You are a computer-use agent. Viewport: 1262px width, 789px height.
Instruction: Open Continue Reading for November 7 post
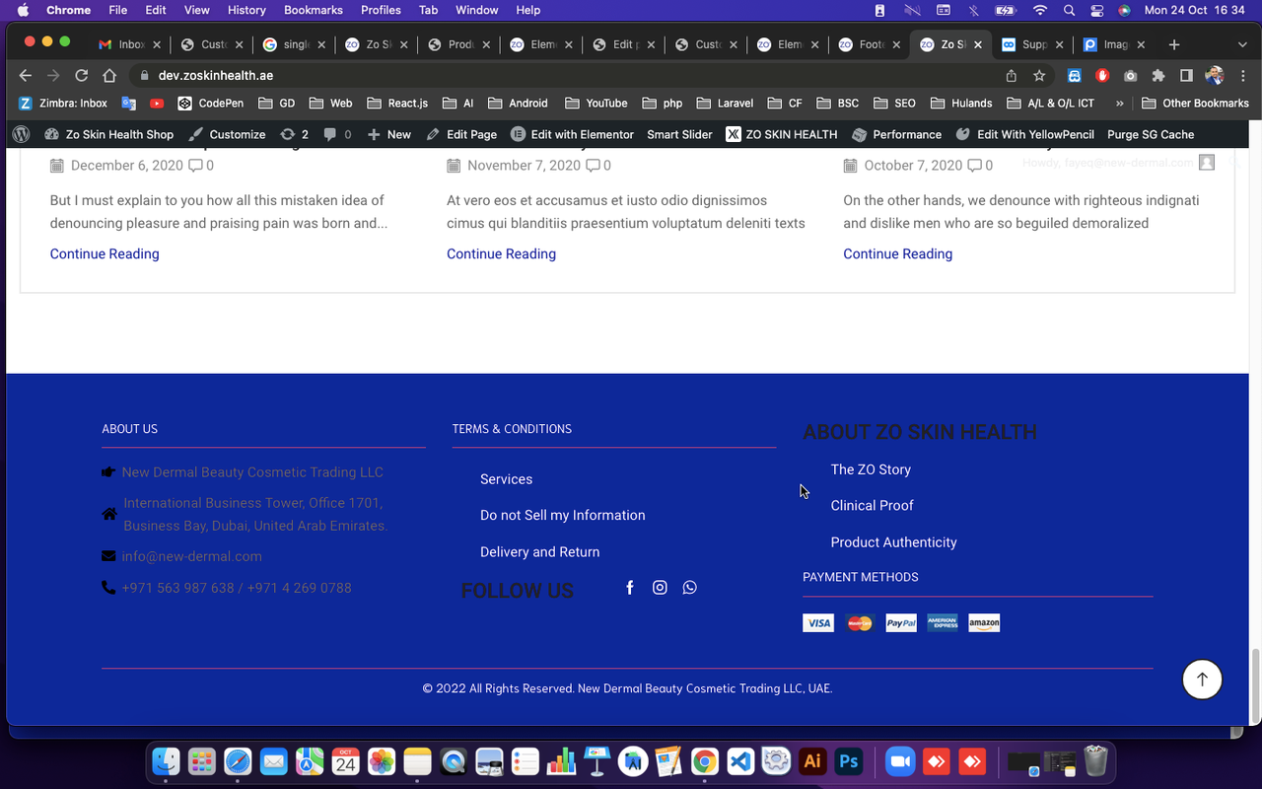pos(501,253)
